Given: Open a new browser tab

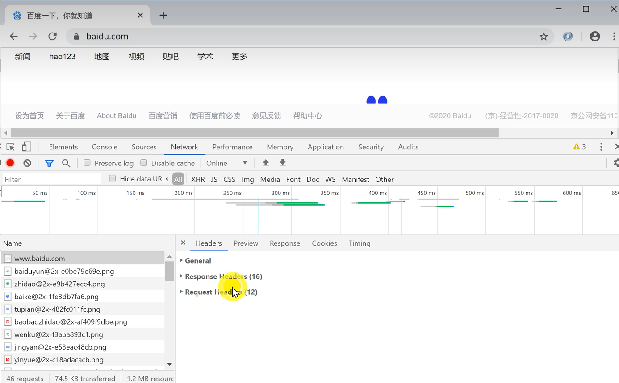Looking at the screenshot, I should 163,16.
